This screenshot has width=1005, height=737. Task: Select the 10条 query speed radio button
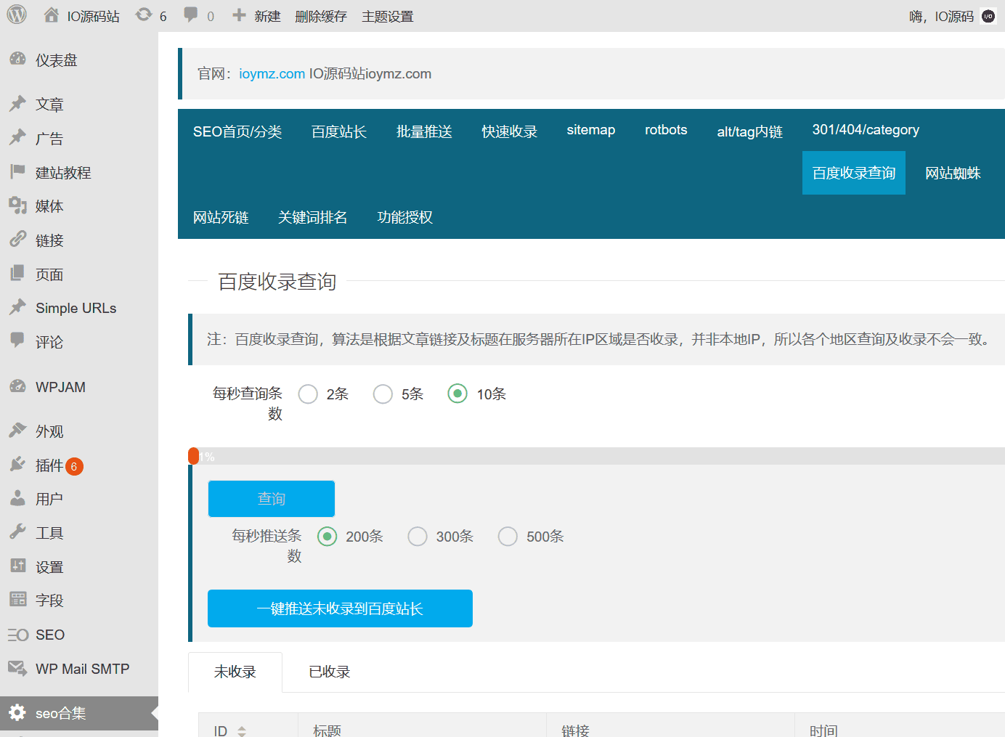tap(457, 394)
